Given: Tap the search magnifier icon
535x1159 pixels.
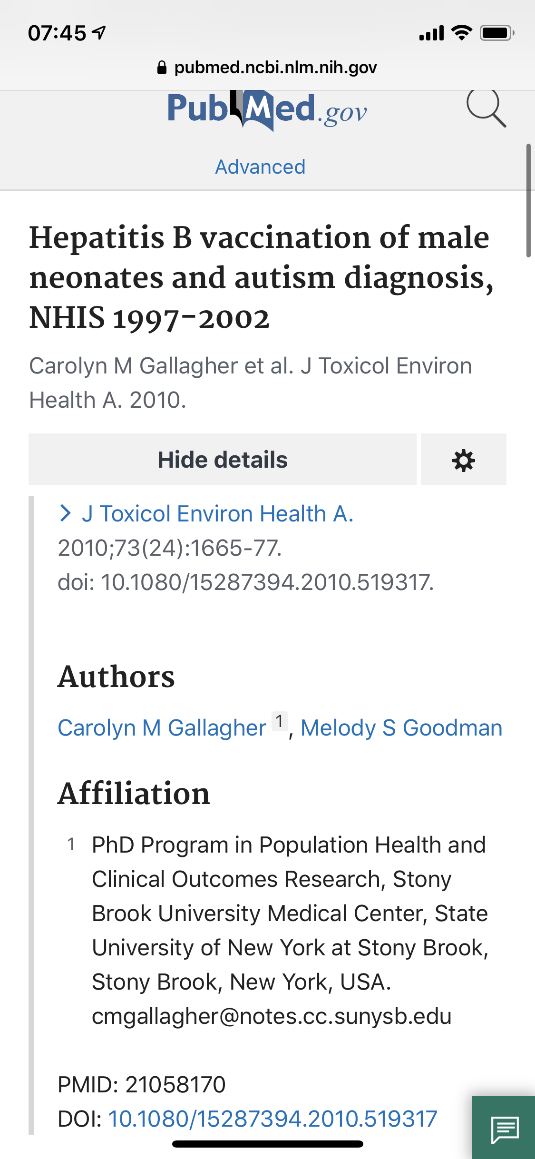Looking at the screenshot, I should pos(486,108).
